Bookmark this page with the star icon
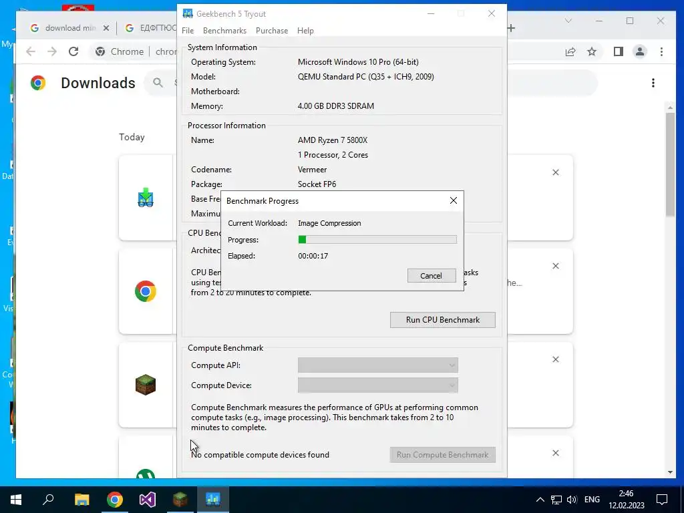The height and width of the screenshot is (513, 684). coord(592,51)
